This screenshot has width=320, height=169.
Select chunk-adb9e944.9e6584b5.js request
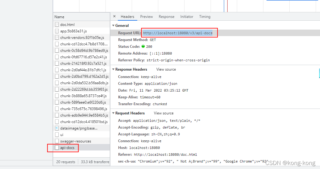point(82,115)
